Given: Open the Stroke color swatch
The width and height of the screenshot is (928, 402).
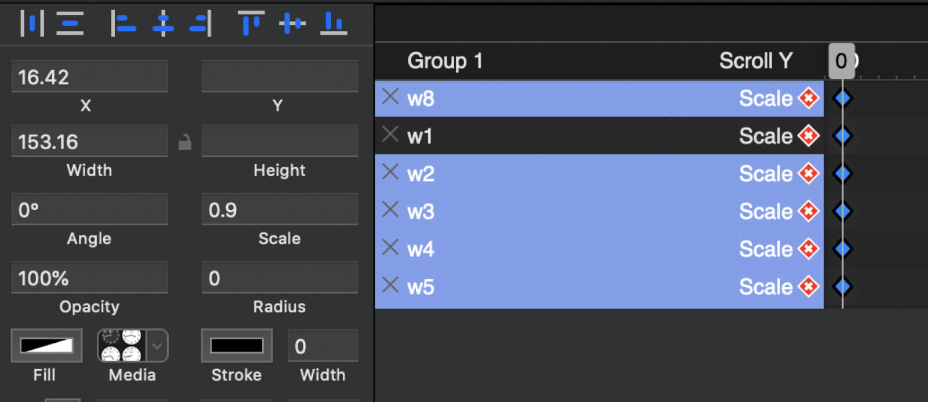Looking at the screenshot, I should coord(237,346).
